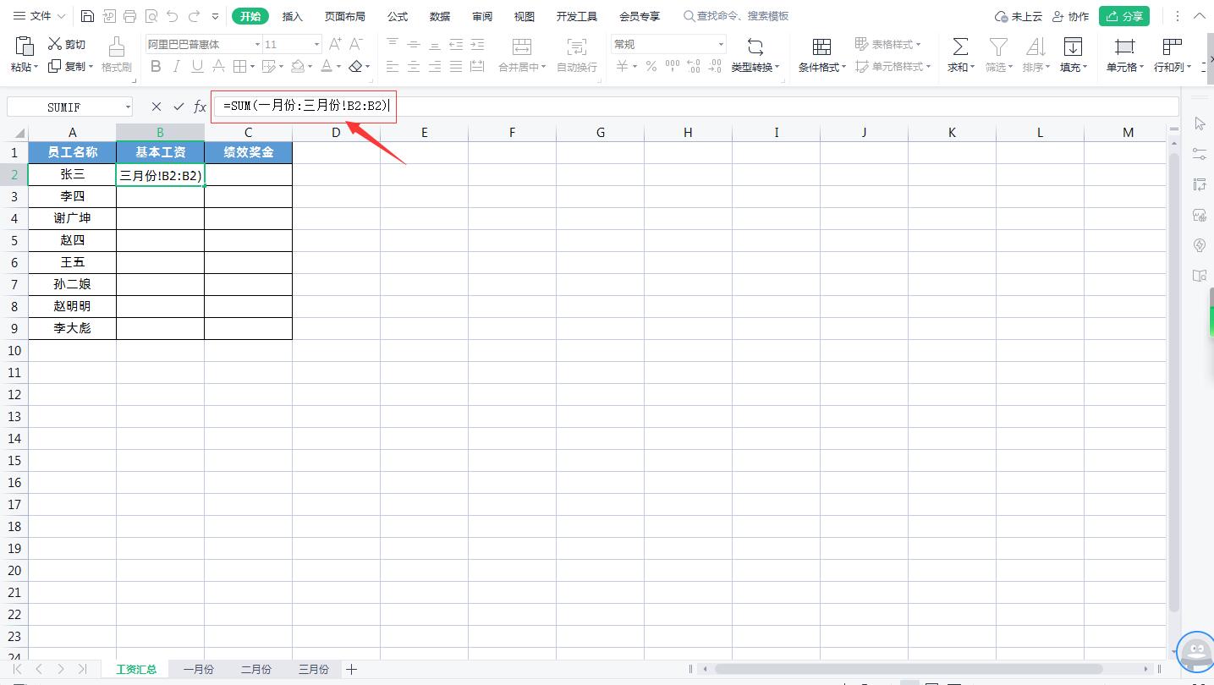This screenshot has height=685, width=1214.
Task: Click the 粘贴 paste icon
Action: (x=25, y=46)
